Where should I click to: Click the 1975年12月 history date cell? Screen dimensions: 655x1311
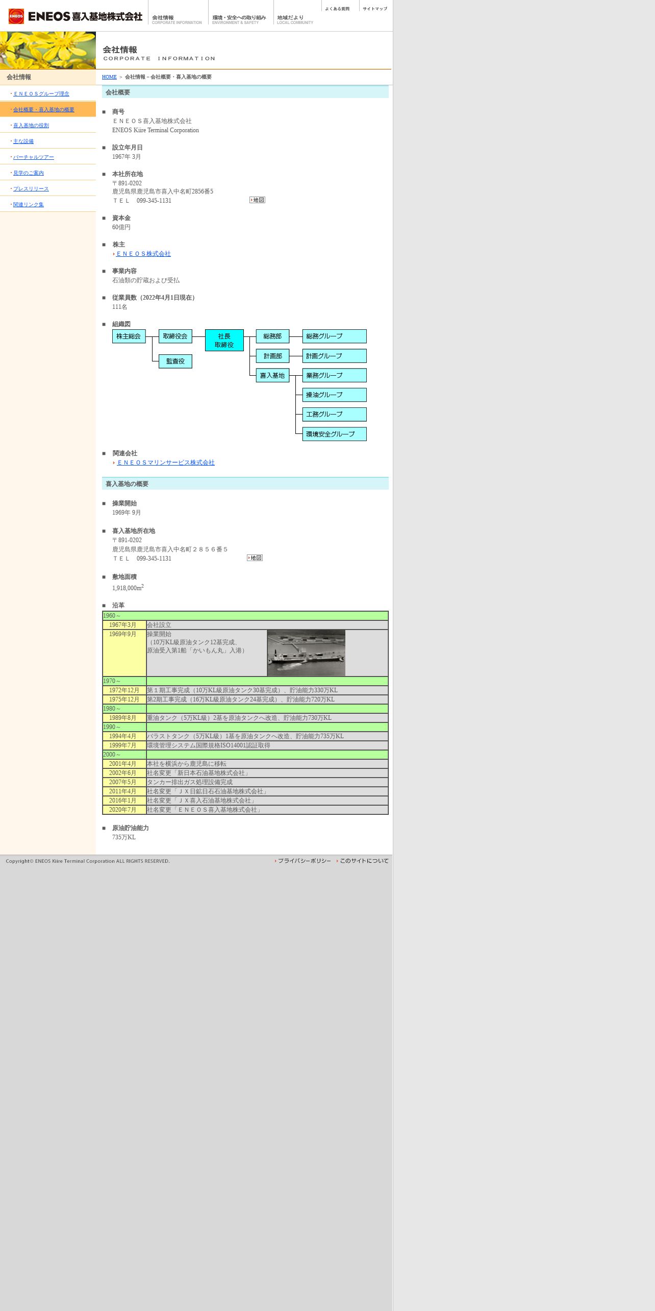[x=124, y=699]
